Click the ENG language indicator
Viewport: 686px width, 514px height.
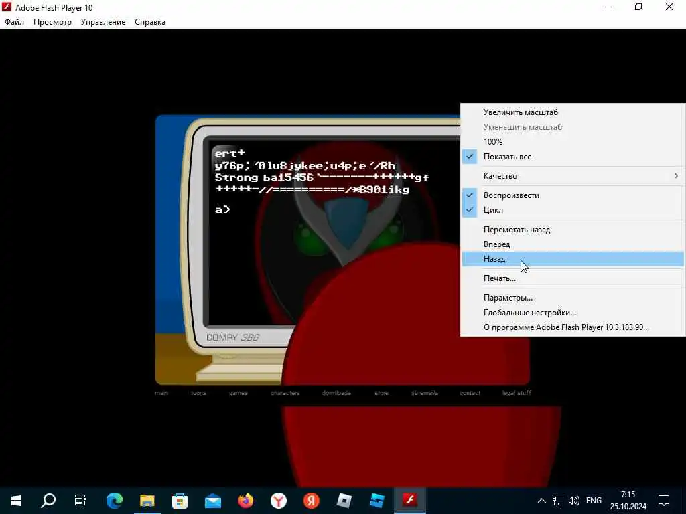pos(594,501)
